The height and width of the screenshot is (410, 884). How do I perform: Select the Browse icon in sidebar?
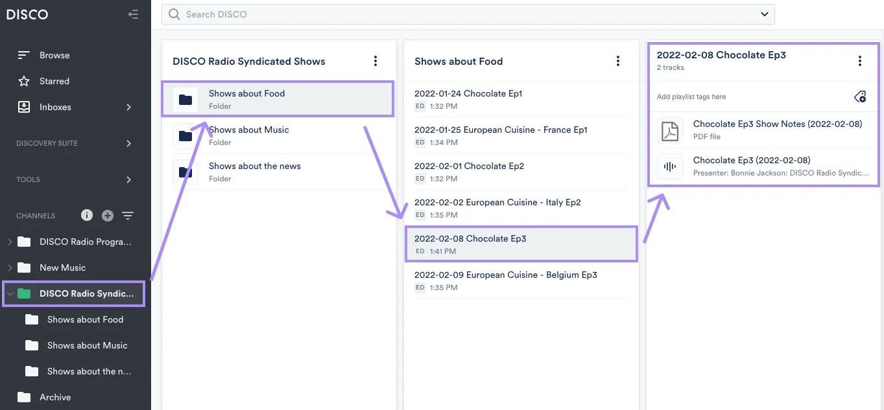point(23,55)
